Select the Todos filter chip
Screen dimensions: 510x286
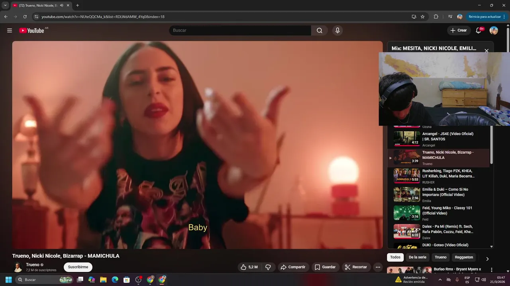click(x=395, y=257)
